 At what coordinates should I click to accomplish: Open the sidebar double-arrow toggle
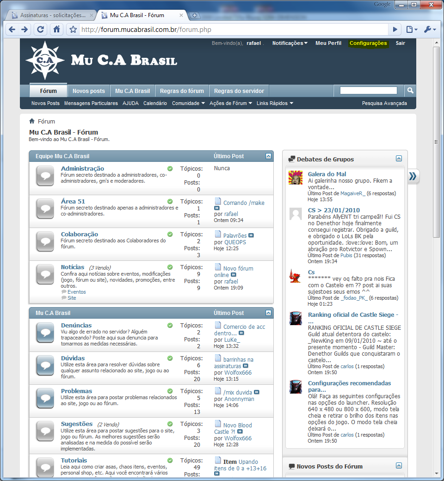point(413,176)
